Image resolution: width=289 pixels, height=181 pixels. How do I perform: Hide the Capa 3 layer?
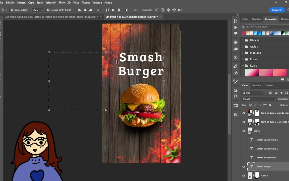point(244,131)
